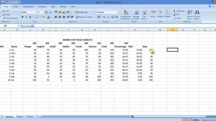Click Increase Indent
The image size is (216, 121).
(72, 17)
